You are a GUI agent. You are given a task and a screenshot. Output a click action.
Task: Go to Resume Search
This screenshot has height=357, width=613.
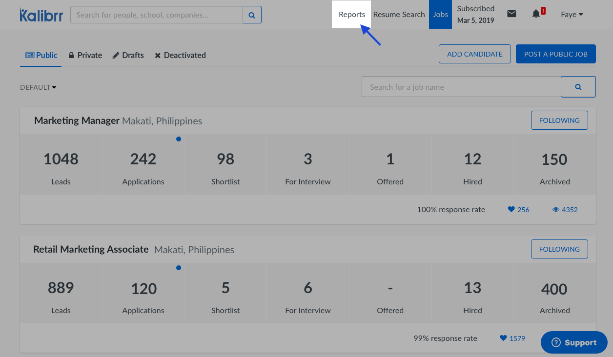[399, 15]
